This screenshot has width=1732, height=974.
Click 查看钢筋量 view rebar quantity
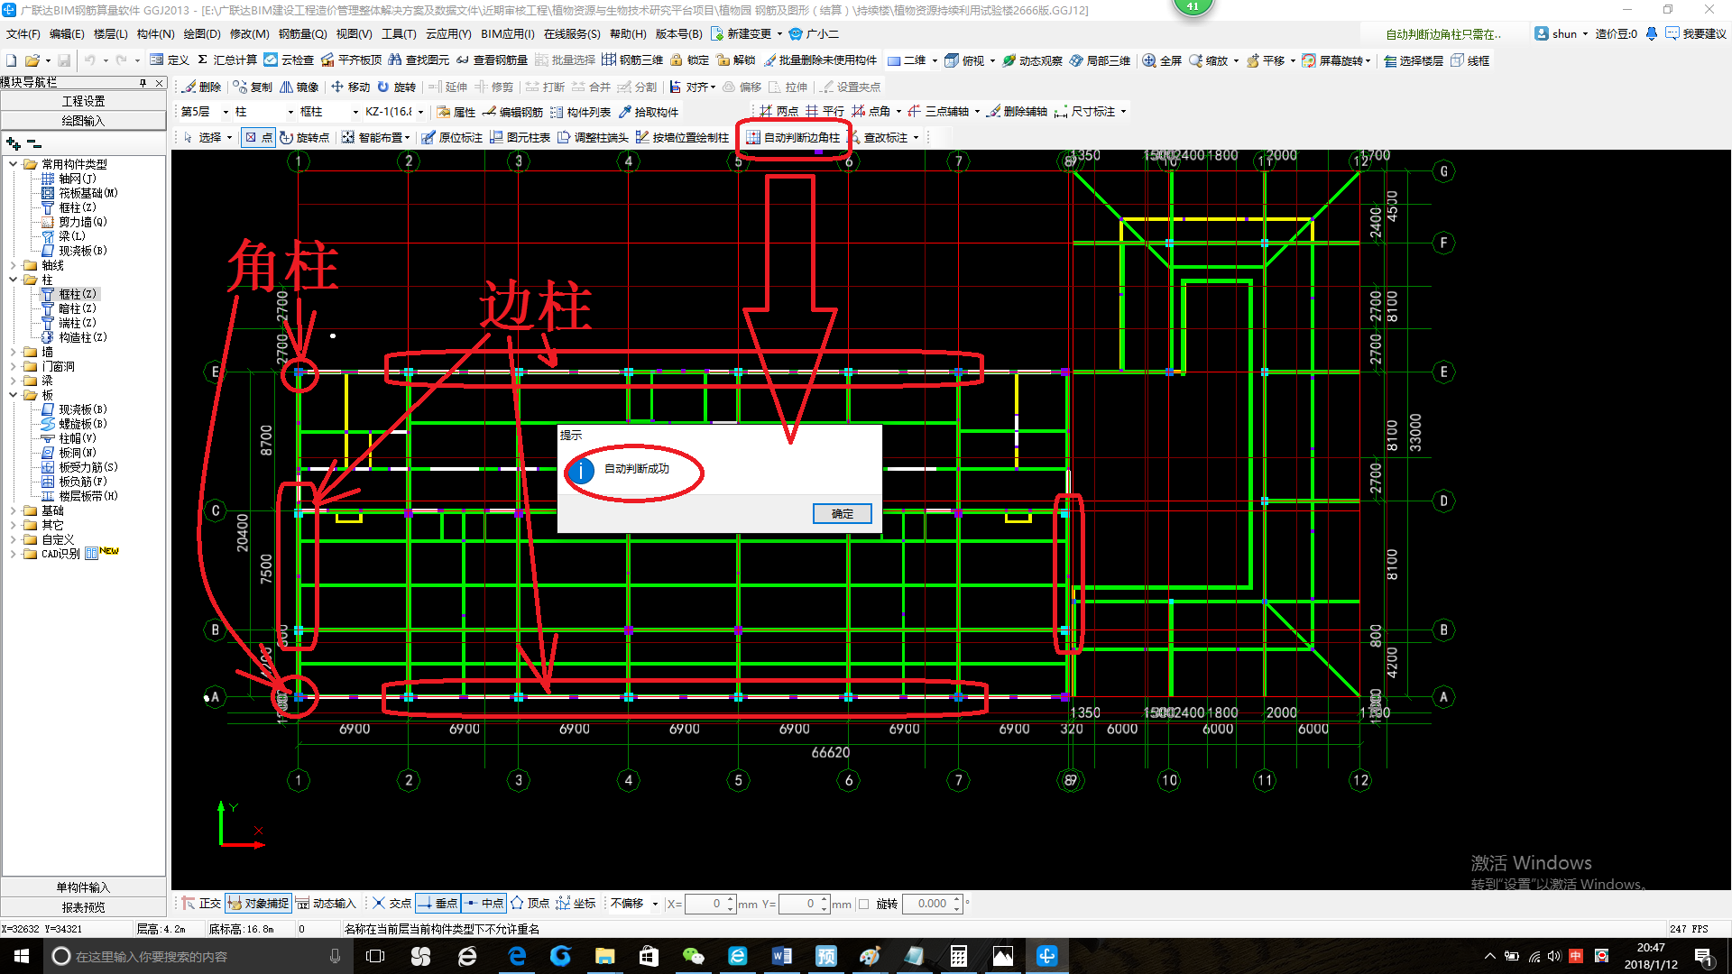(492, 60)
